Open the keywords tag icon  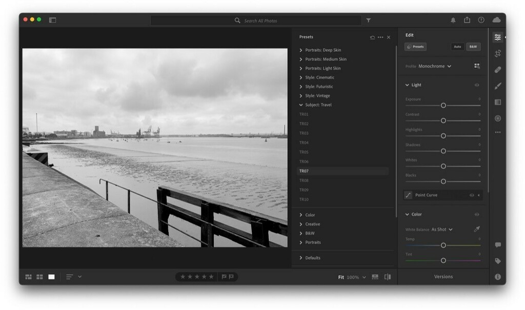498,261
